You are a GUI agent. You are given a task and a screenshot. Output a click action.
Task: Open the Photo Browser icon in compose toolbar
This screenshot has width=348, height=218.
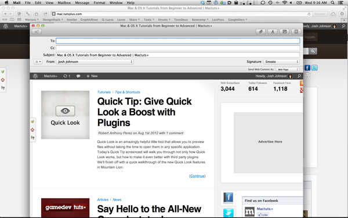pos(285,31)
